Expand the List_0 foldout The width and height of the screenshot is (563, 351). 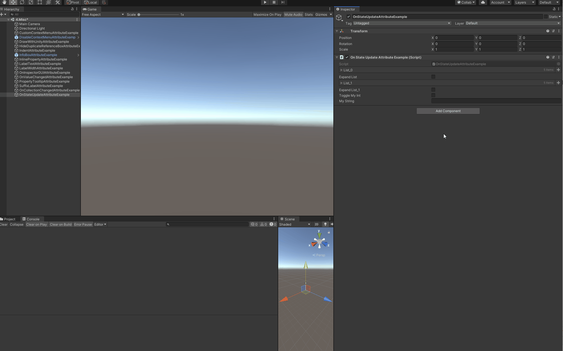(342, 70)
